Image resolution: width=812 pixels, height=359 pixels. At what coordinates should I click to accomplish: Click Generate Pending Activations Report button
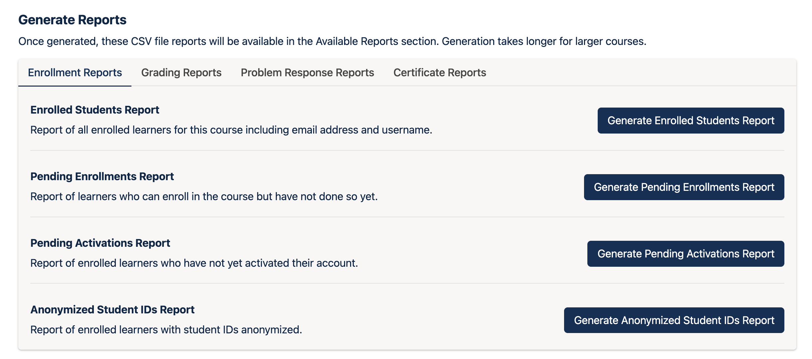[x=686, y=254]
